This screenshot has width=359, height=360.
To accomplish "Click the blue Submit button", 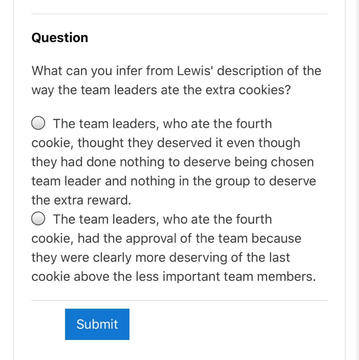I will coord(97,324).
